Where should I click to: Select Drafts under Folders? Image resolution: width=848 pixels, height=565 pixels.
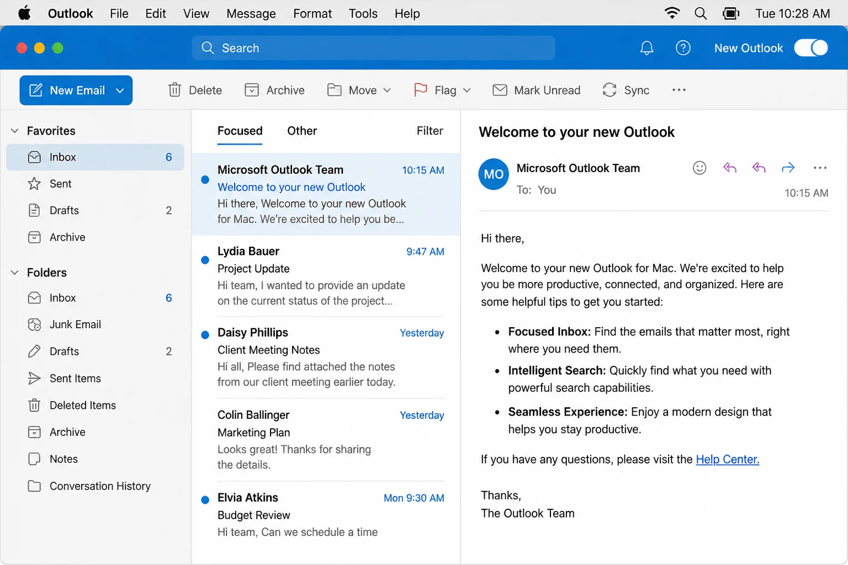pos(95,351)
